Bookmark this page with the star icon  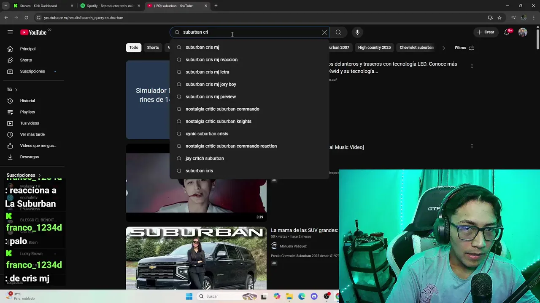[499, 18]
